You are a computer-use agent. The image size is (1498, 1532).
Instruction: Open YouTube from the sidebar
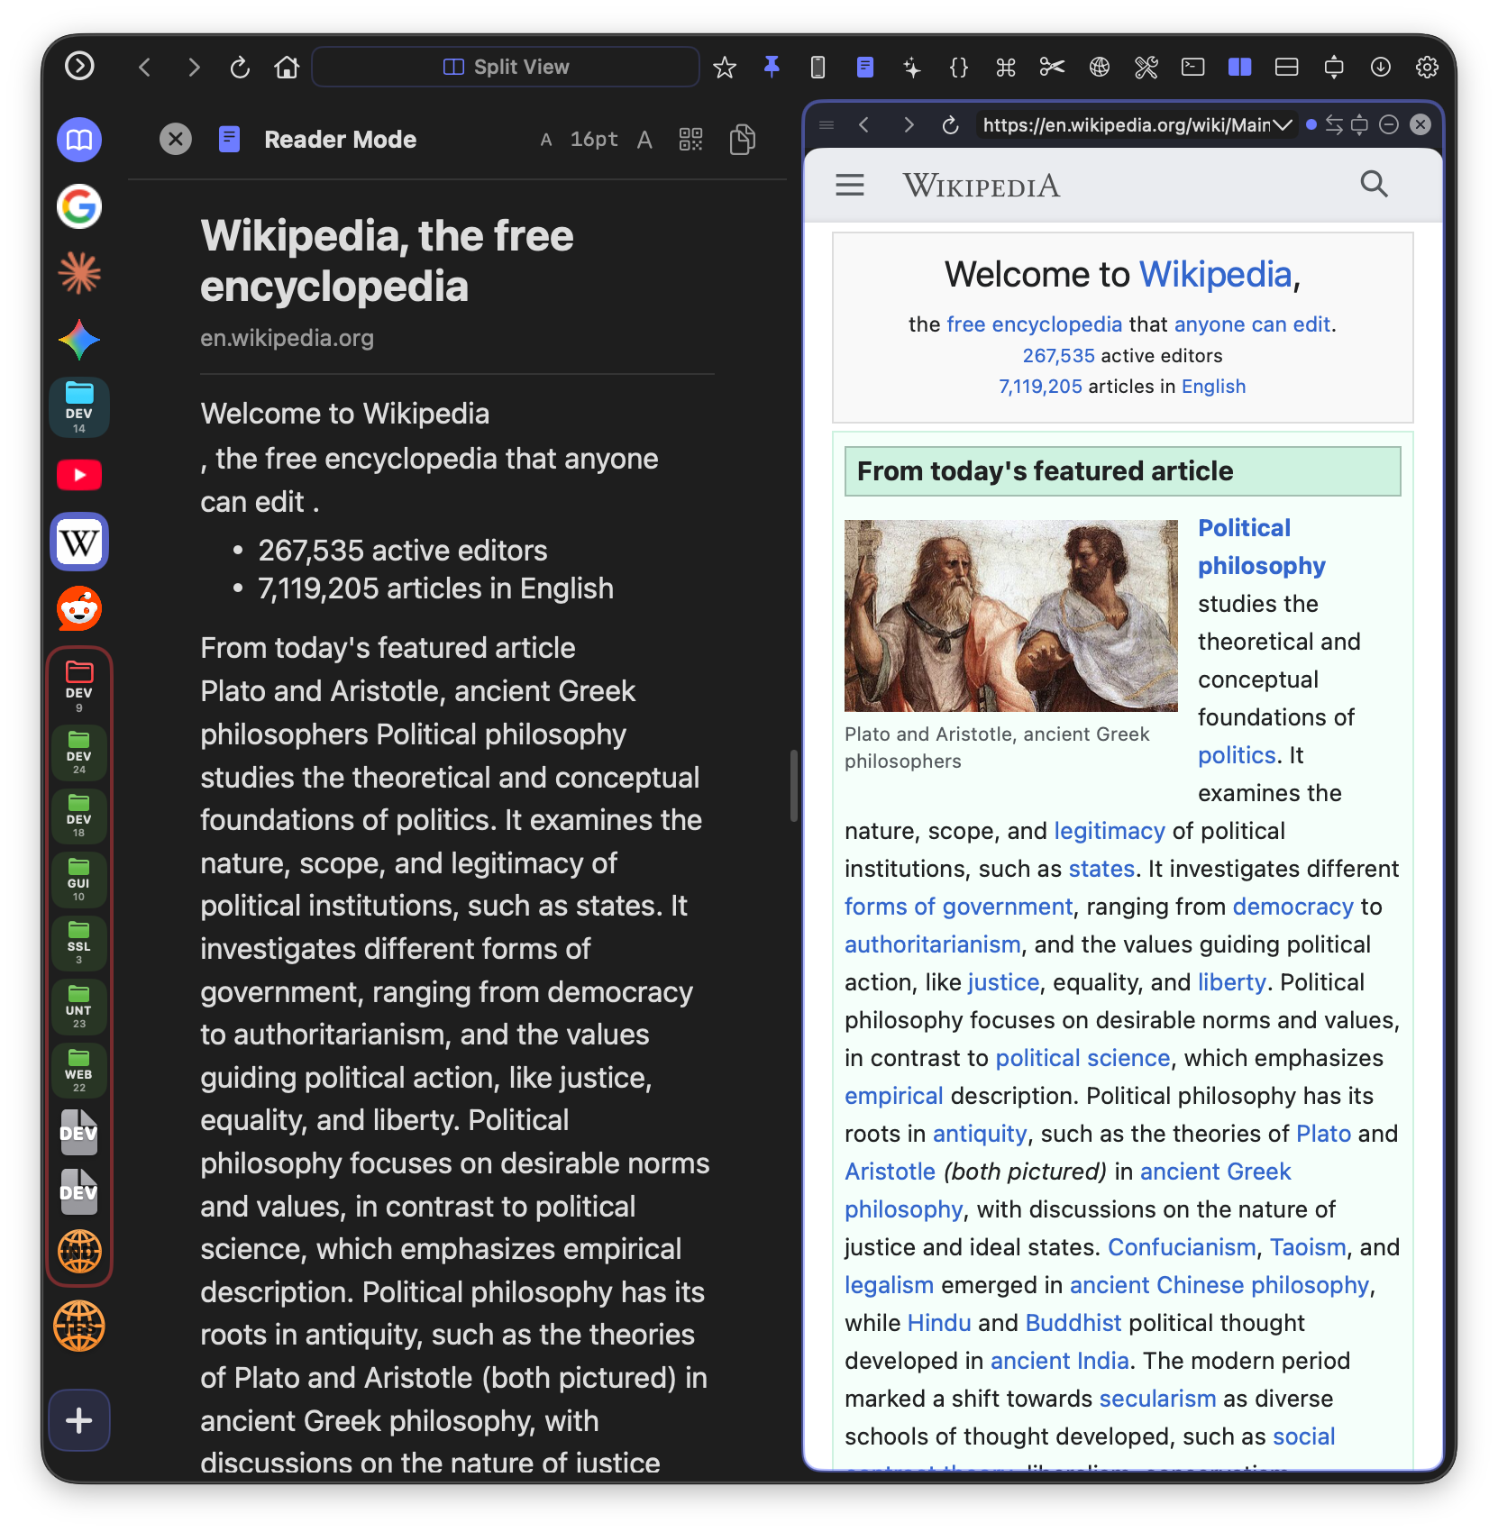pos(78,475)
